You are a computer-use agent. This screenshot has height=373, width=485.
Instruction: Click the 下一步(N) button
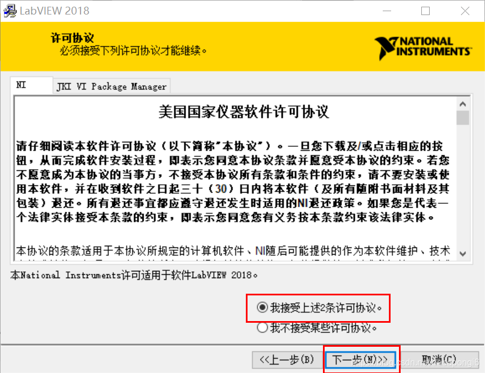(361, 359)
